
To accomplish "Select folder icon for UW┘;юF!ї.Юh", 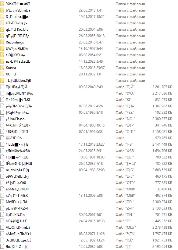I will coord(2,49).
